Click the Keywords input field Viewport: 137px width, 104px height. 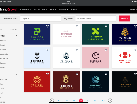click(96, 19)
